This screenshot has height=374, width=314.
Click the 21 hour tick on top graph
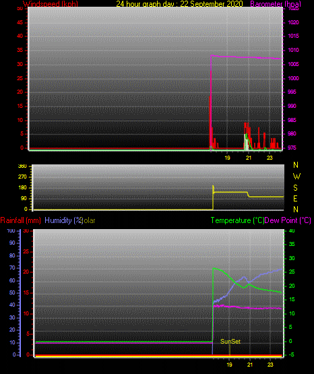pos(249,158)
